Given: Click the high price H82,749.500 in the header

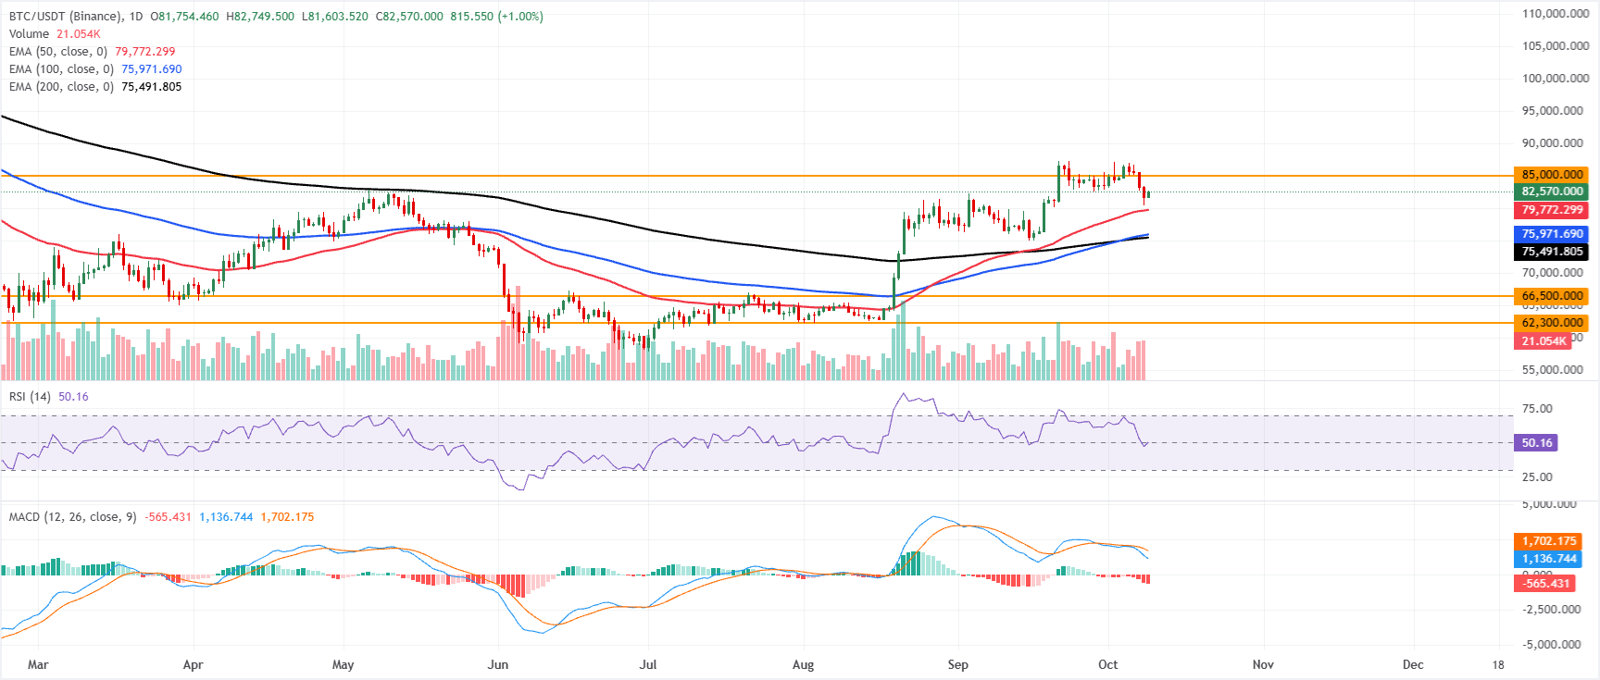Looking at the screenshot, I should pos(260,17).
